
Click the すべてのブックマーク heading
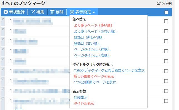[x=23, y=3]
